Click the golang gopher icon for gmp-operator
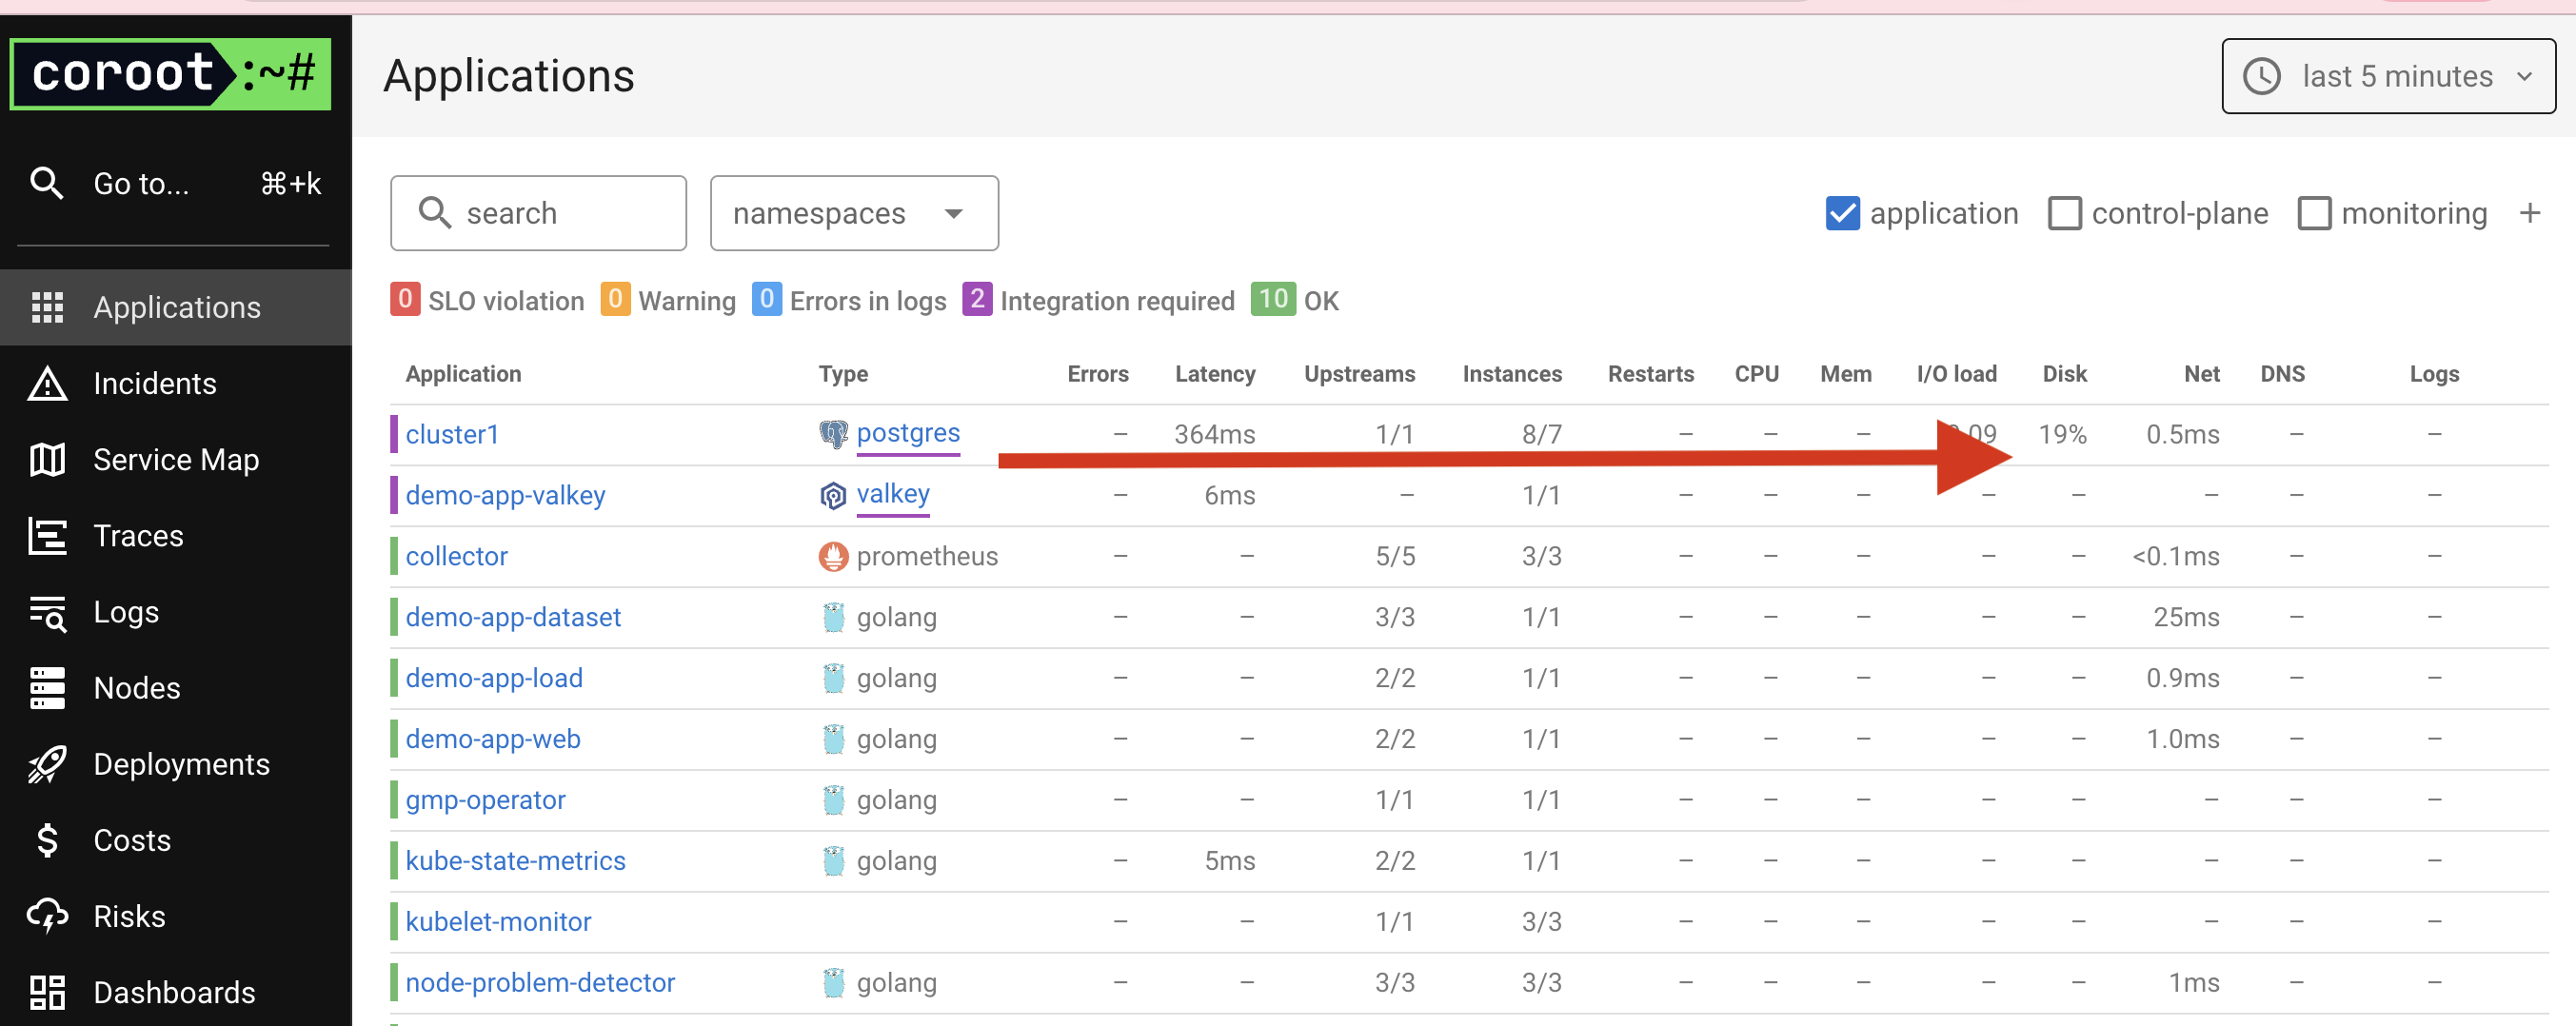Image resolution: width=2576 pixels, height=1026 pixels. 833,800
